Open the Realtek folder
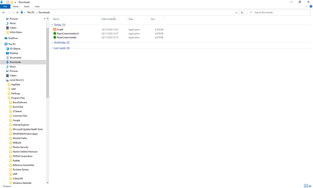Screen dimensions: 313x188 pyautogui.click(x=16, y=161)
